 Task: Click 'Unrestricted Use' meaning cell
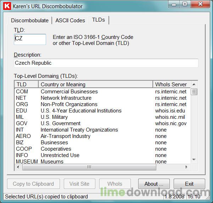60,155
